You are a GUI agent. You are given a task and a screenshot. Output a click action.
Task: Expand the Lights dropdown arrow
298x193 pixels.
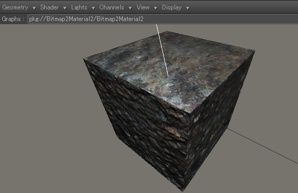tap(93, 8)
